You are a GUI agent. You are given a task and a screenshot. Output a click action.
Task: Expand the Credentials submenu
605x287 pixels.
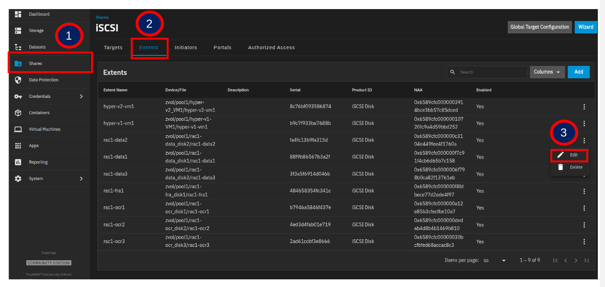pyautogui.click(x=81, y=96)
